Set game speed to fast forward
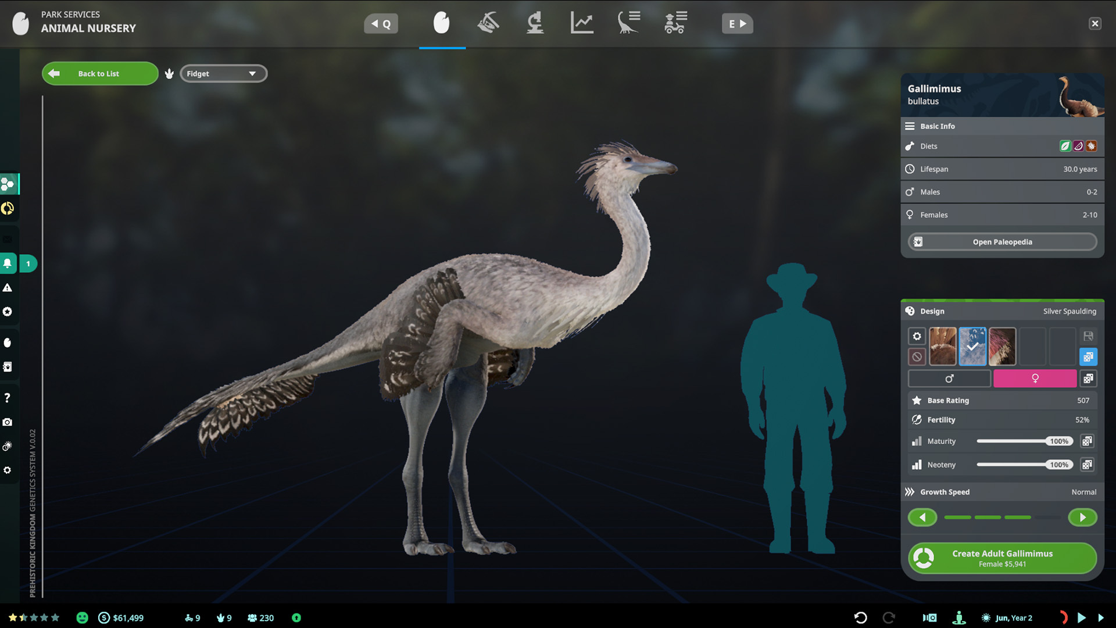The width and height of the screenshot is (1116, 628). tap(1100, 618)
